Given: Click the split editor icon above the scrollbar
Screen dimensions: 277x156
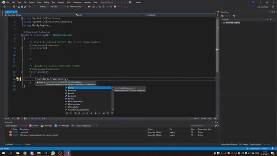Looking at the screenshot, I should tap(217, 15).
